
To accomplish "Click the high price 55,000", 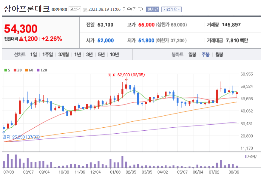I will 146,25.
